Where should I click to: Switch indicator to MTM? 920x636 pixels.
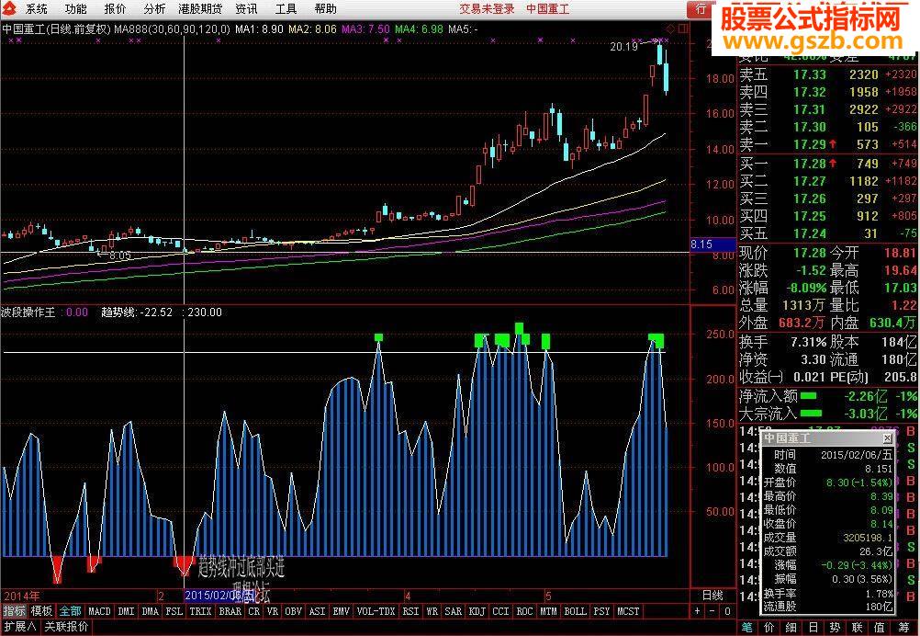pos(548,611)
